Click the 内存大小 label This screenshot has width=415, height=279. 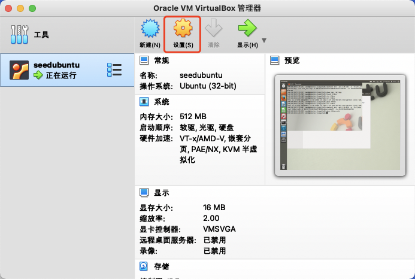tap(156, 117)
